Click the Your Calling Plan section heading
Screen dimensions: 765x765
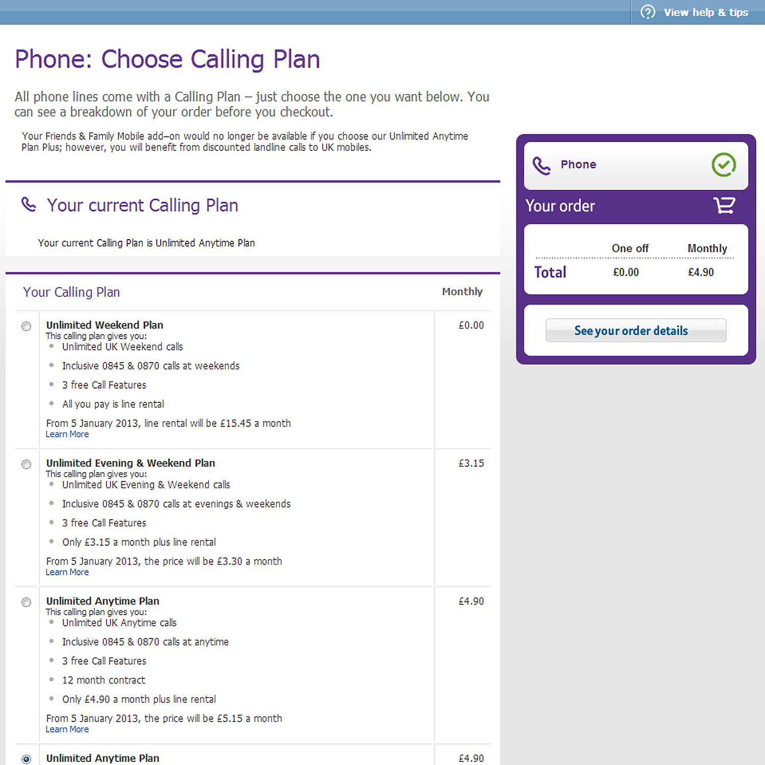coord(71,292)
